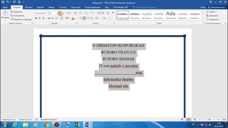Click Копировать to copy selection
Screen dimensions: 228x128
[x=17, y=16]
